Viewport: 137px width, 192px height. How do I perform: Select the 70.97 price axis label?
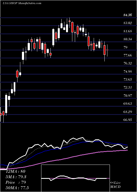point(128,96)
